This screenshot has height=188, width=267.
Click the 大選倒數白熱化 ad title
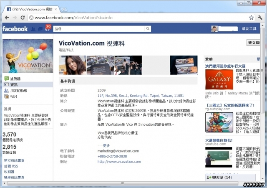[x=219, y=140]
